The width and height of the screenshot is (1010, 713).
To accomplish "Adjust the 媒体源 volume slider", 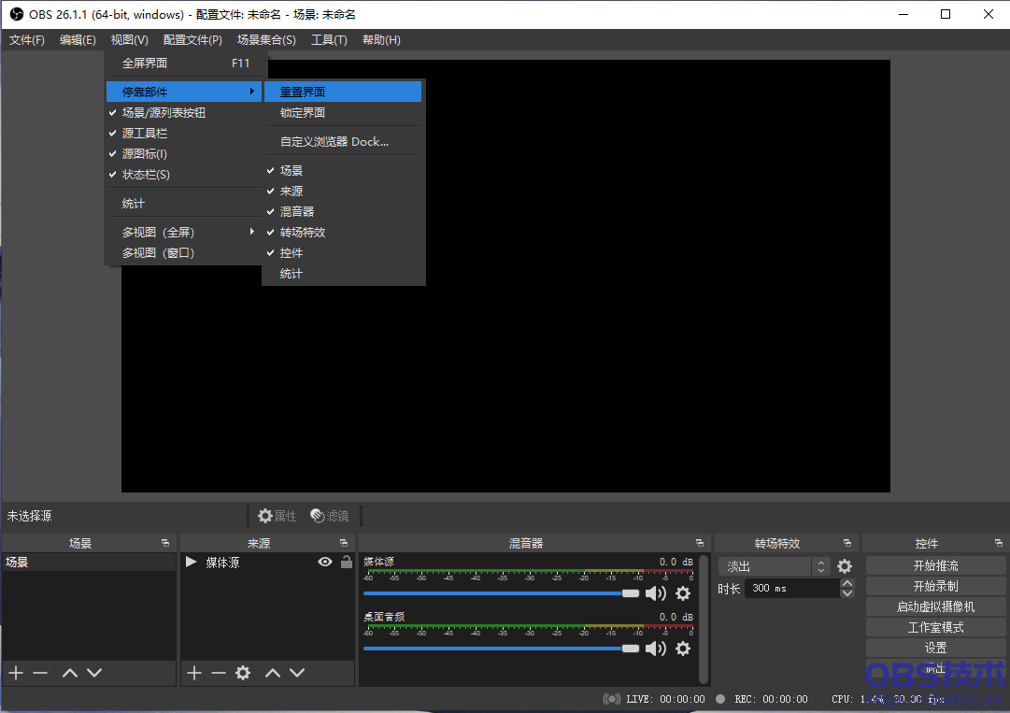I will pos(501,593).
